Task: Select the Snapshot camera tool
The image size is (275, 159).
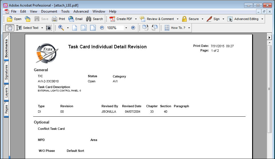Action: [x=49, y=28]
